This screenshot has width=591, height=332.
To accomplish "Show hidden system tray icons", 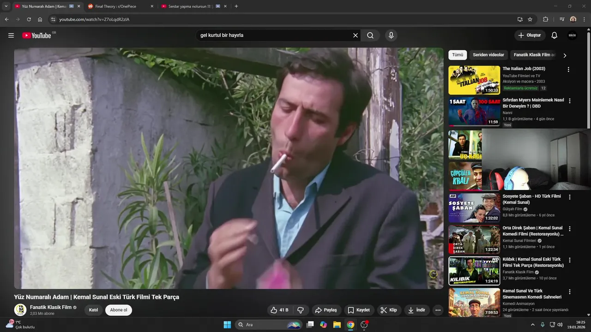I will tap(533, 325).
